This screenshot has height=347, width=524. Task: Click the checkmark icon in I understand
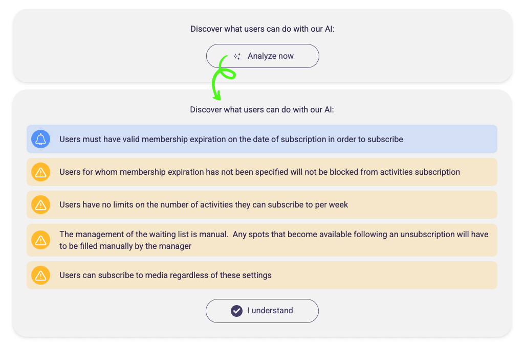(236, 311)
